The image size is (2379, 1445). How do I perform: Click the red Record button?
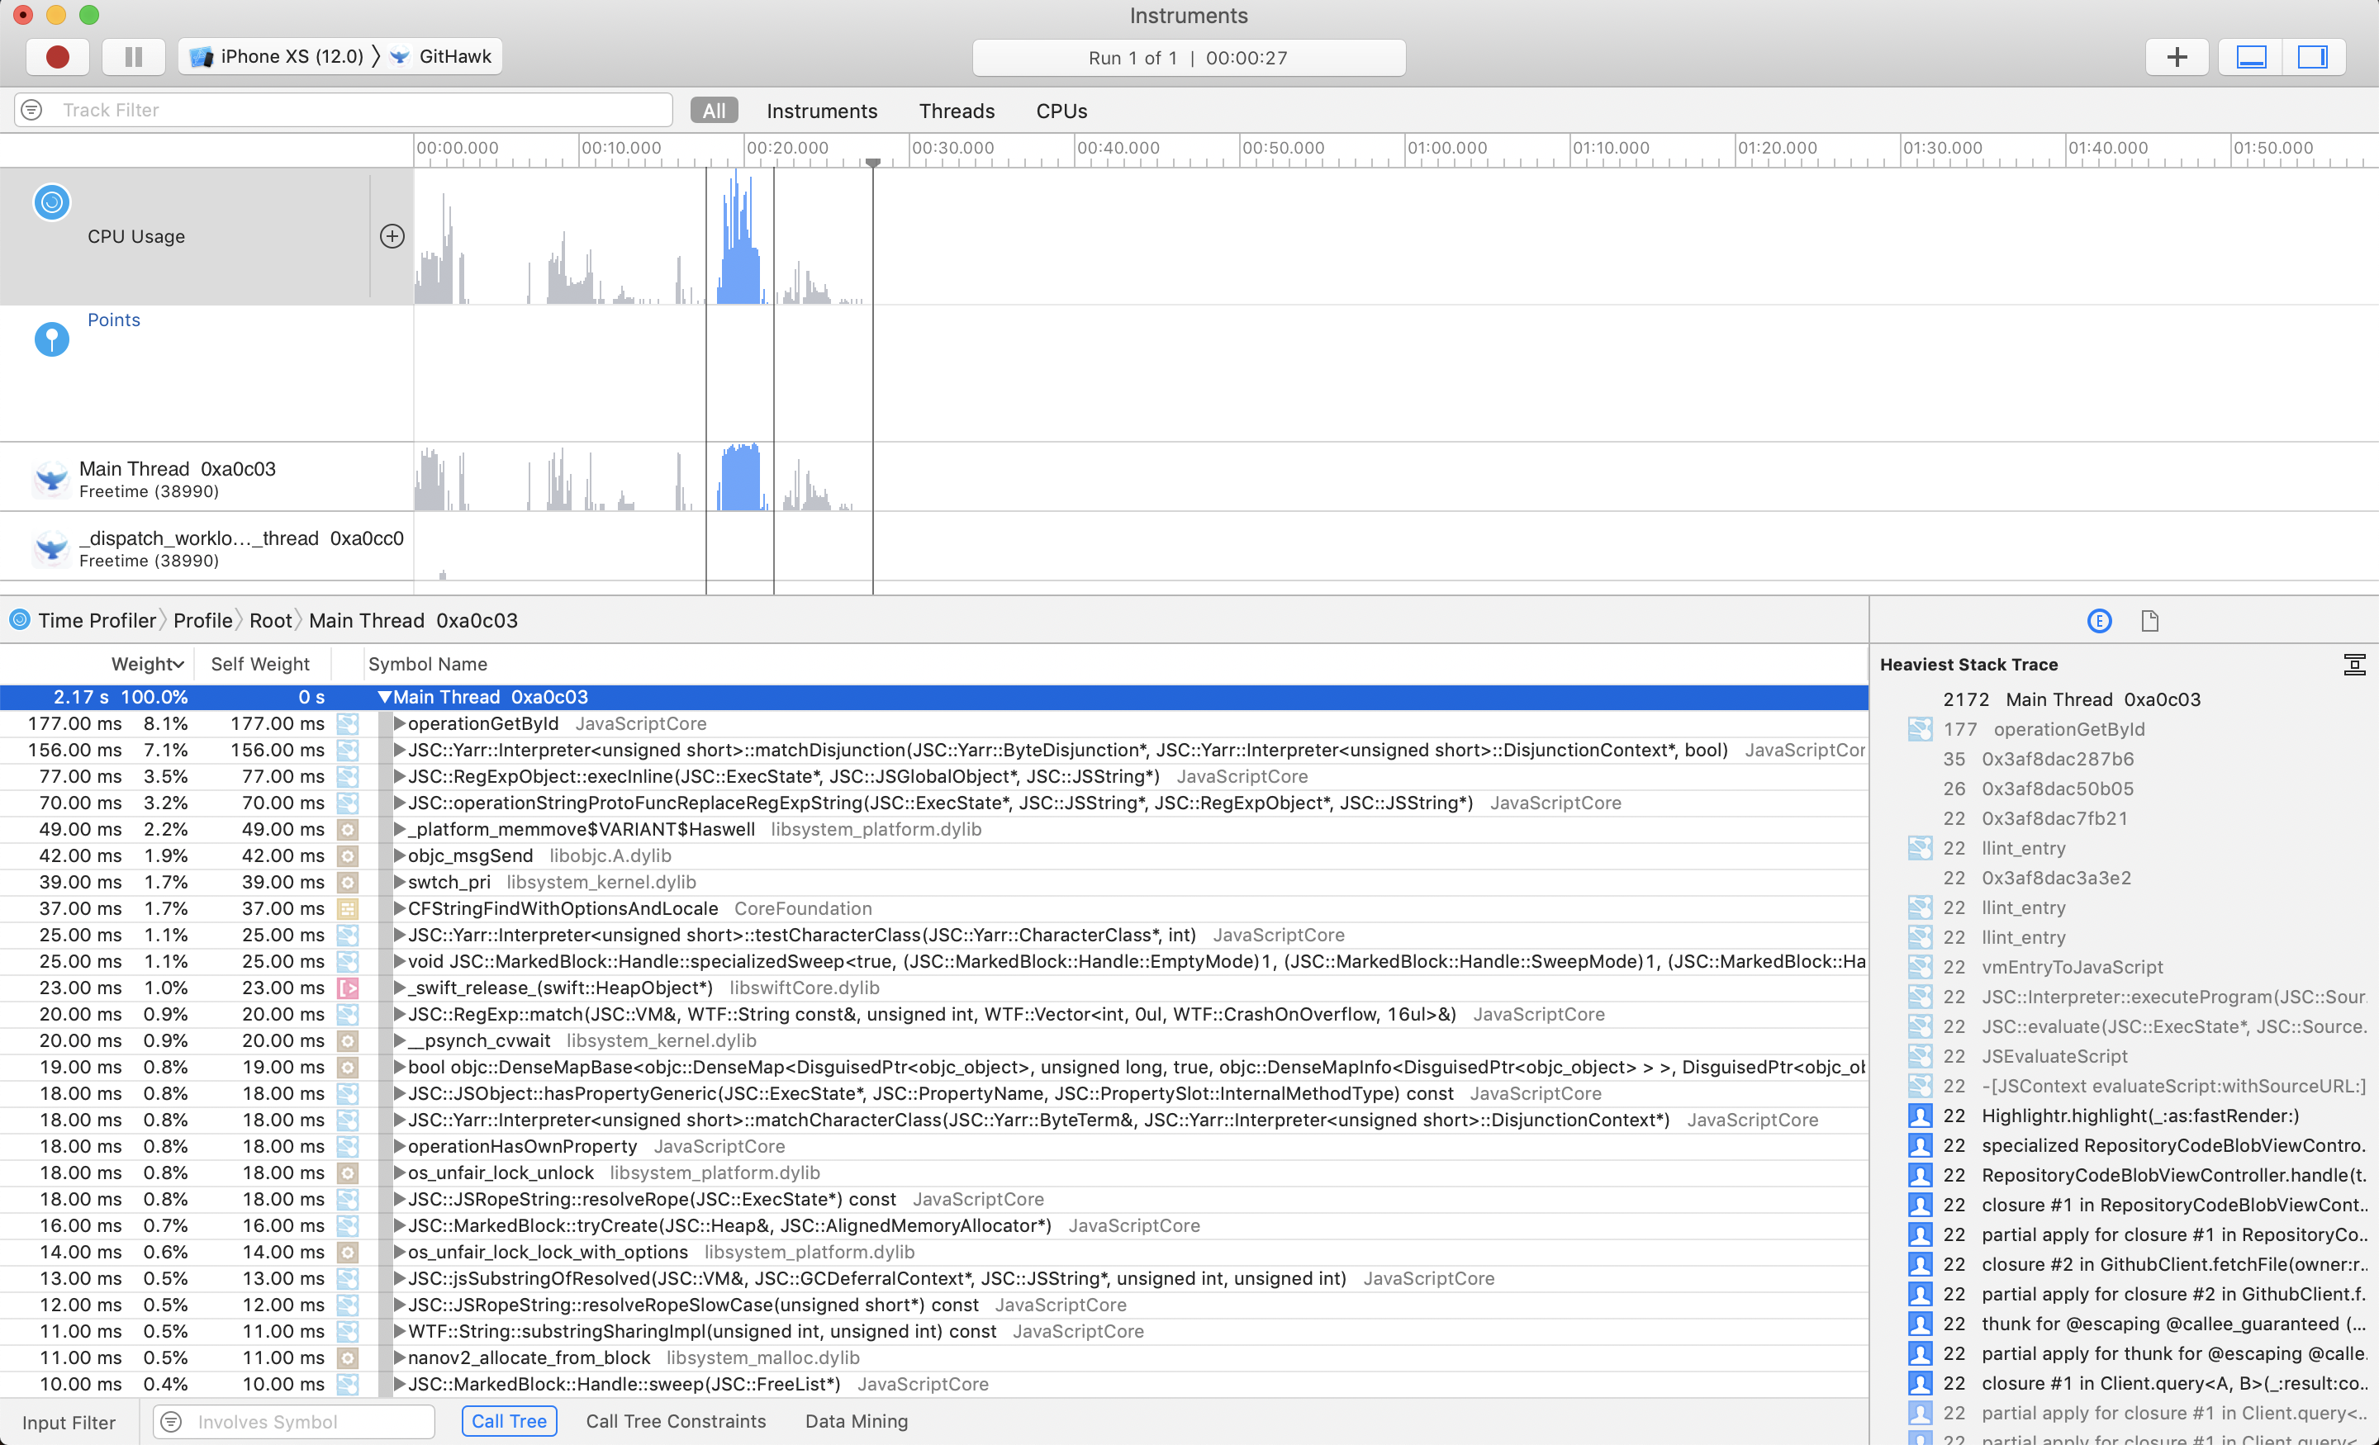click(57, 57)
